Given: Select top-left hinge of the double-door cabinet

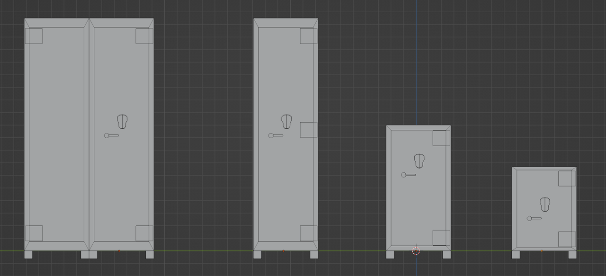Looking at the screenshot, I should coord(34,36).
